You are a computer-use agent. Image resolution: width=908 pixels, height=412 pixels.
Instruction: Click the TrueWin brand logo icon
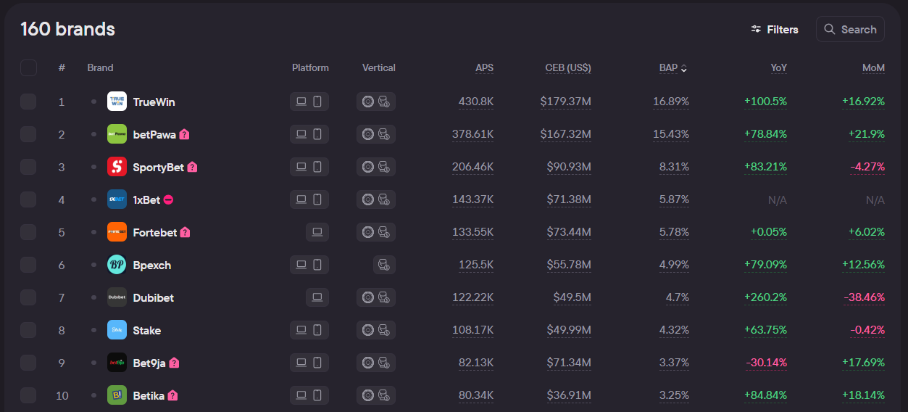117,102
